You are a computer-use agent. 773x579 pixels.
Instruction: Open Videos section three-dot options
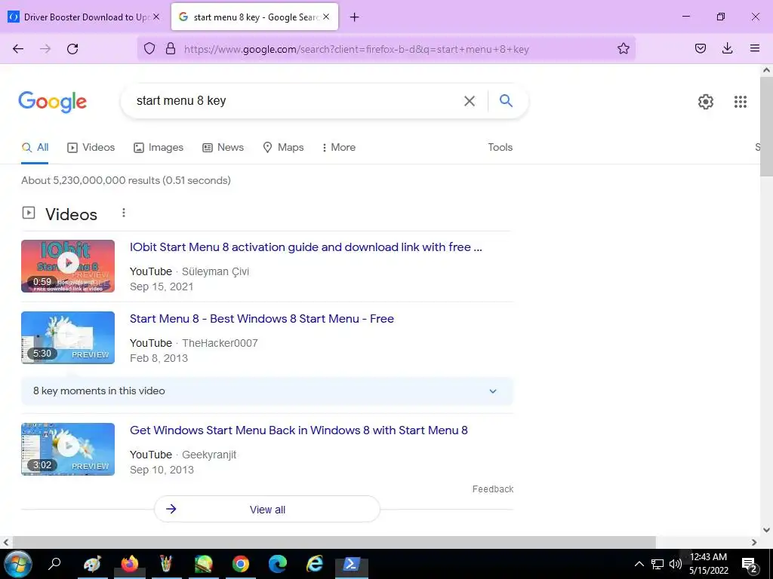[124, 213]
